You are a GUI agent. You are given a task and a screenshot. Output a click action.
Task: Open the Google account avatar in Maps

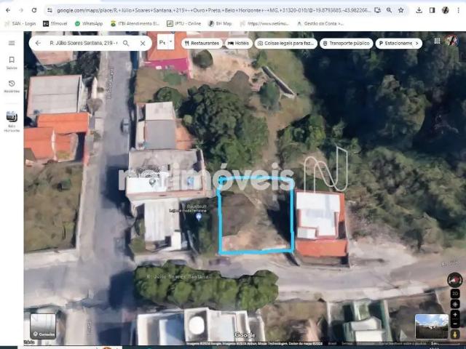(451, 41)
